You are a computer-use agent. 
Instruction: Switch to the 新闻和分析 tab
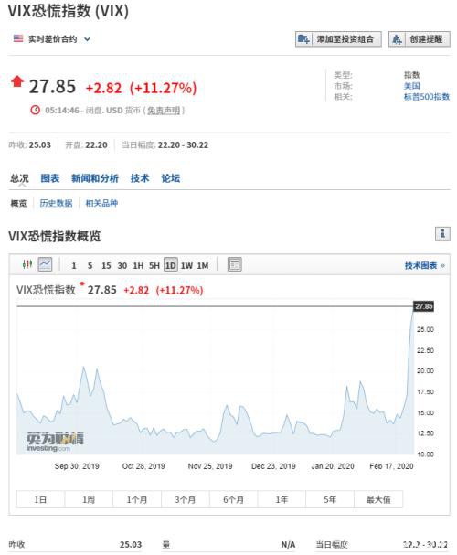tap(95, 178)
